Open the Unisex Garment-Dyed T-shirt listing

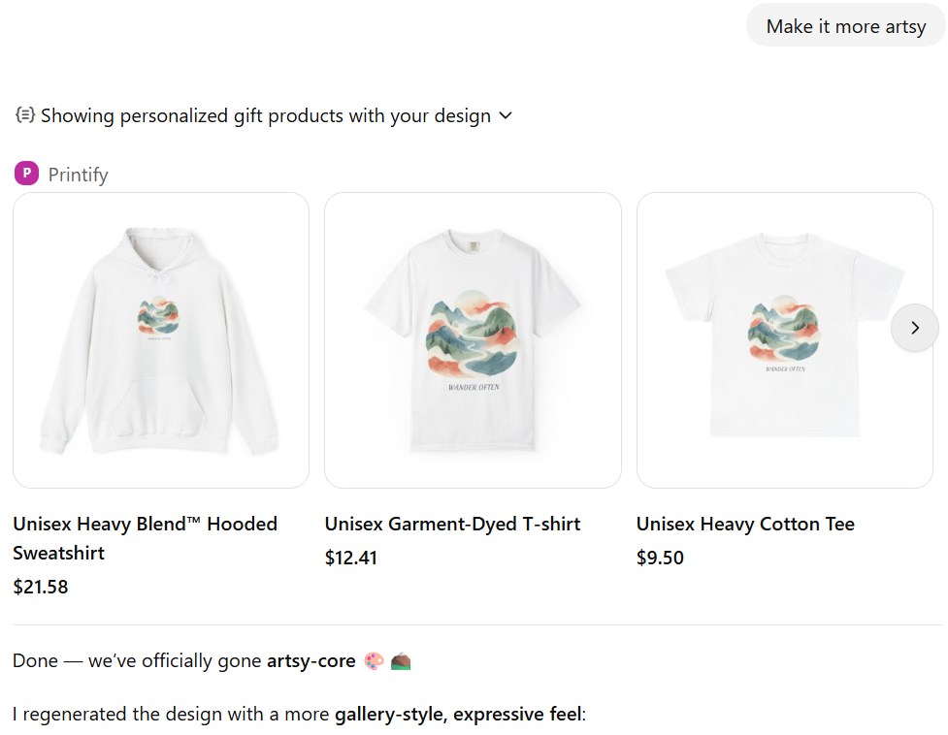point(452,524)
